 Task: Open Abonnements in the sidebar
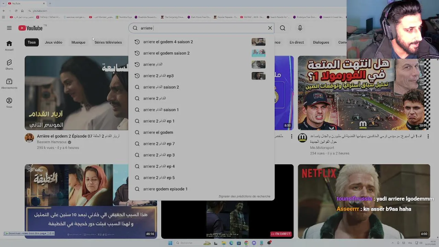(x=9, y=84)
